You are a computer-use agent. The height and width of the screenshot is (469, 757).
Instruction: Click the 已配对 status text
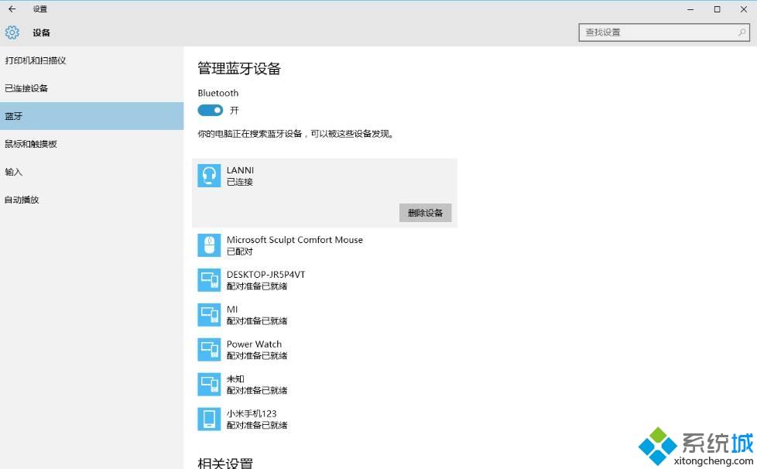point(240,252)
